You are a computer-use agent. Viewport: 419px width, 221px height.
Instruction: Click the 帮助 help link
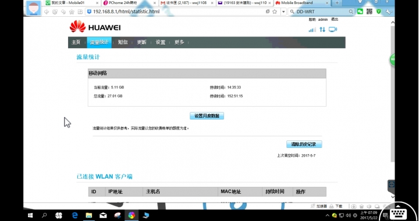(x=312, y=20)
